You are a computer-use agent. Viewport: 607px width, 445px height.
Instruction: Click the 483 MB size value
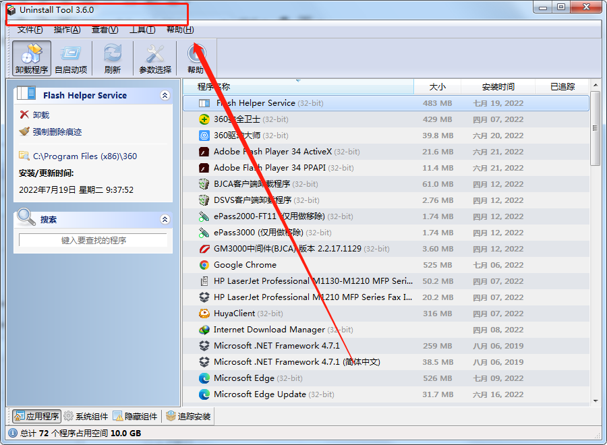[438, 103]
